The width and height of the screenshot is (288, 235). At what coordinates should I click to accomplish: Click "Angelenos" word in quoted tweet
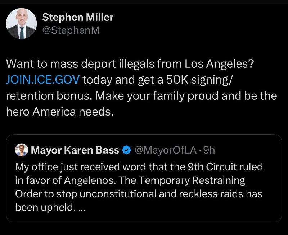(x=90, y=180)
